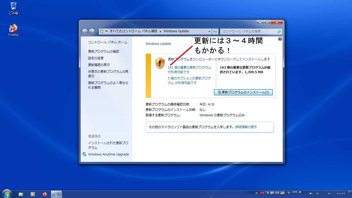Click the Windows Update page heading
This screenshot has width=352, height=198.
coord(158,44)
